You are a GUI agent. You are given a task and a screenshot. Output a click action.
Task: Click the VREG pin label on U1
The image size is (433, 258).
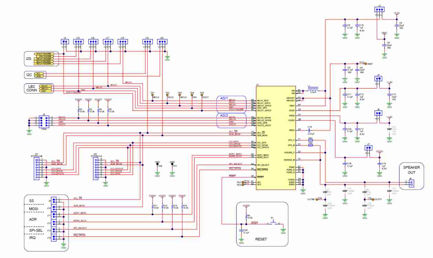tap(292, 130)
